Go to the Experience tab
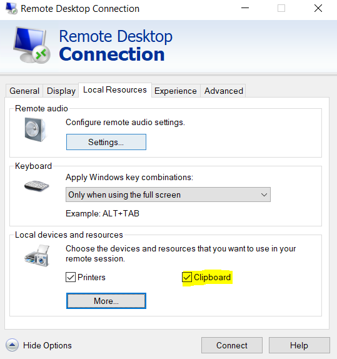337x359 pixels. click(x=176, y=91)
